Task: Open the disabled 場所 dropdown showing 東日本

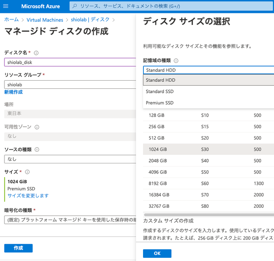Action: pos(70,114)
